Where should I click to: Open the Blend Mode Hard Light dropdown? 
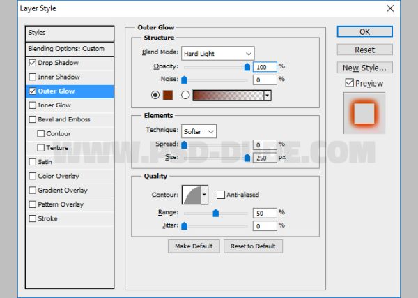click(218, 54)
